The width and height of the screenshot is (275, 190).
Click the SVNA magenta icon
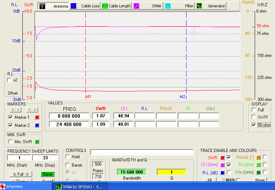click(136, 6)
